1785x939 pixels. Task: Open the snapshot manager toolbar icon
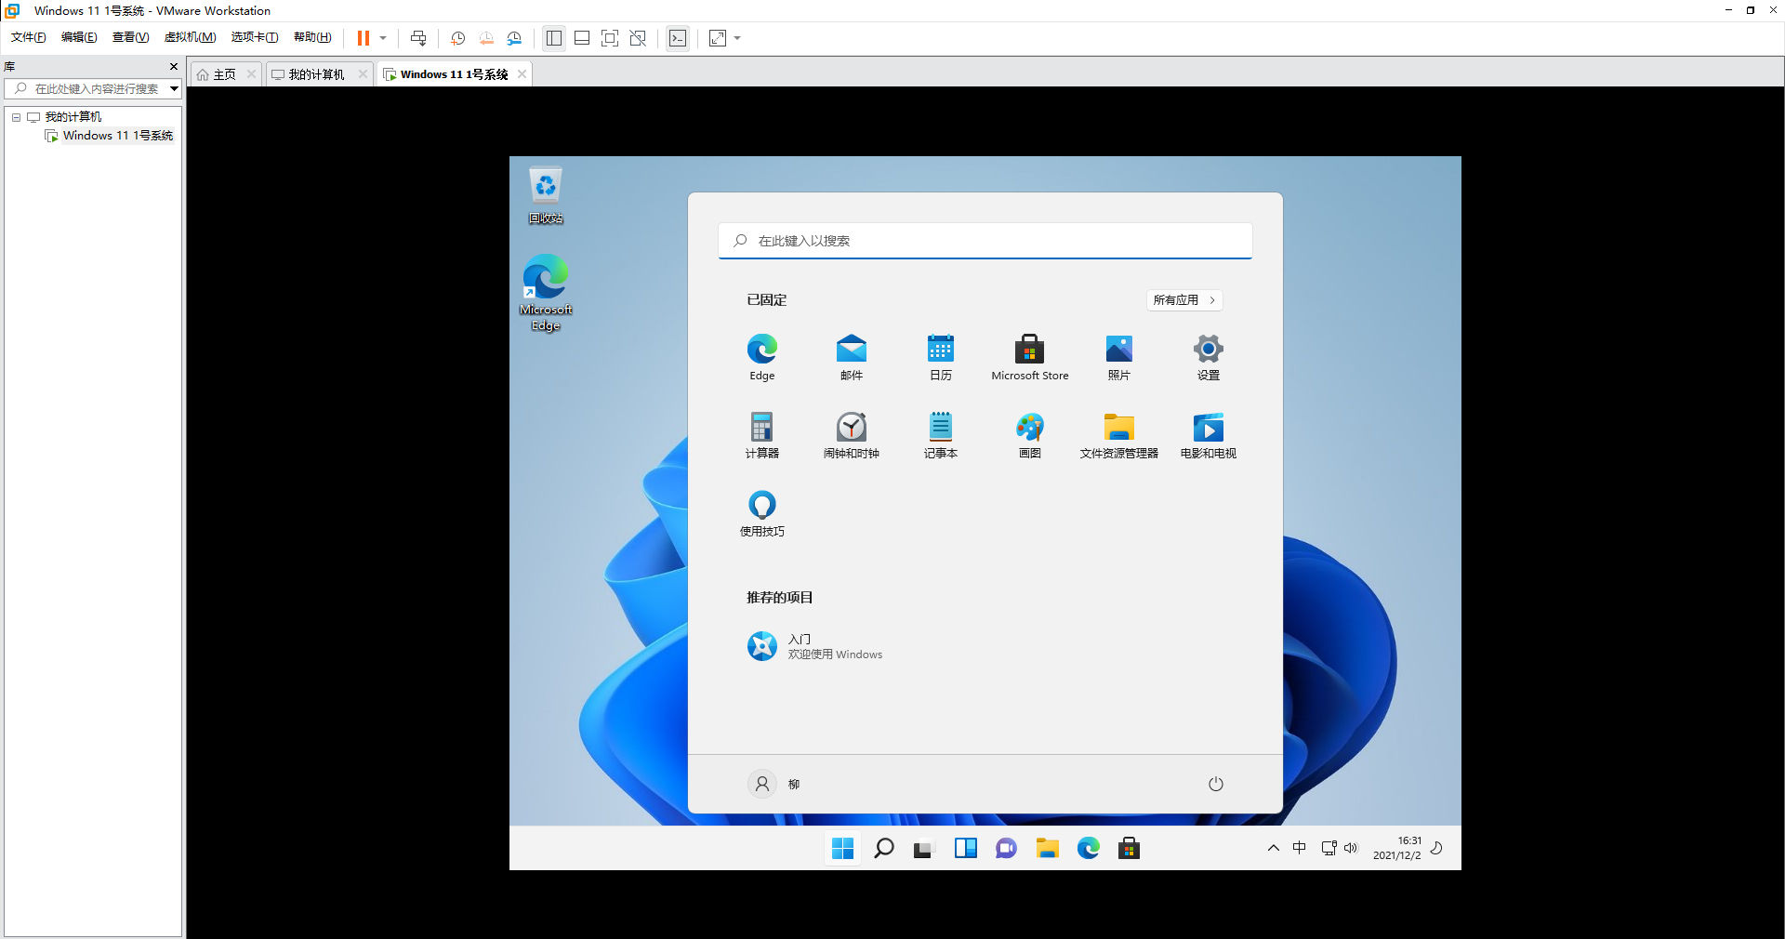pyautogui.click(x=514, y=38)
